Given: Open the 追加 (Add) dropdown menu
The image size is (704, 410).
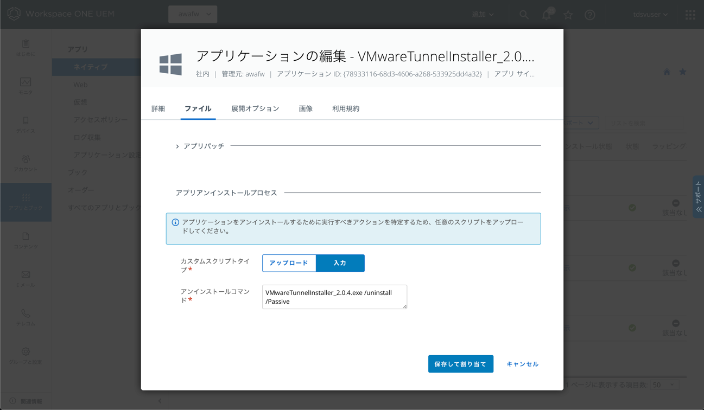Looking at the screenshot, I should (483, 15).
